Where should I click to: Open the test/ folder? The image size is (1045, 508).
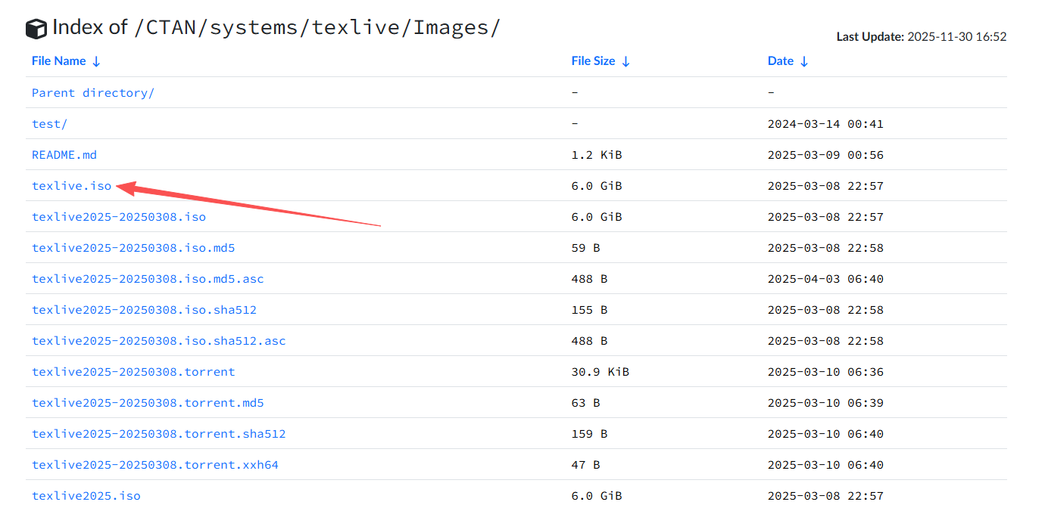49,124
